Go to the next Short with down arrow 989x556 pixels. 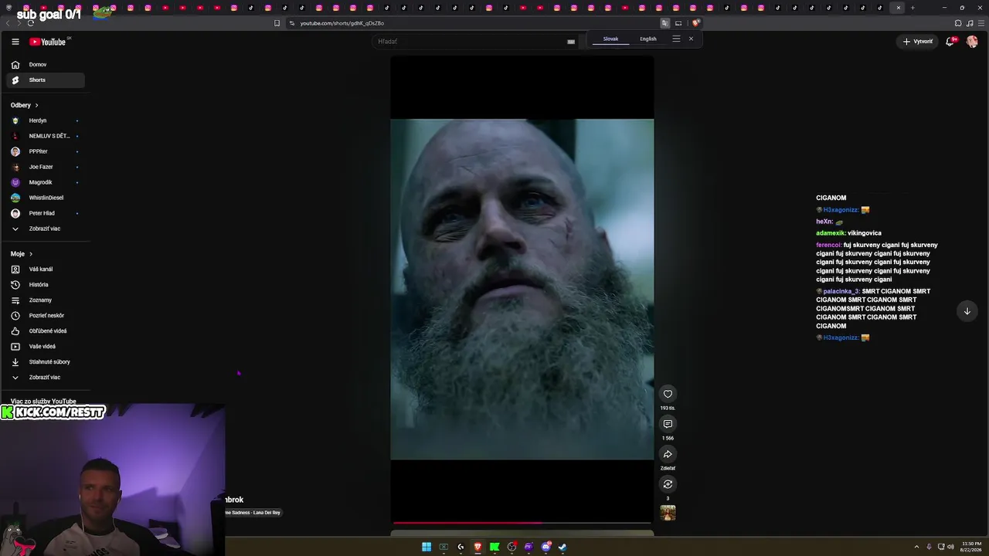tap(967, 311)
